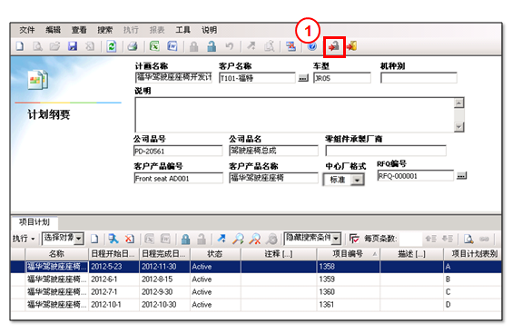Open the 中心厂格式 dropdown
Viewport: 512px width, 333px height.
(x=358, y=180)
